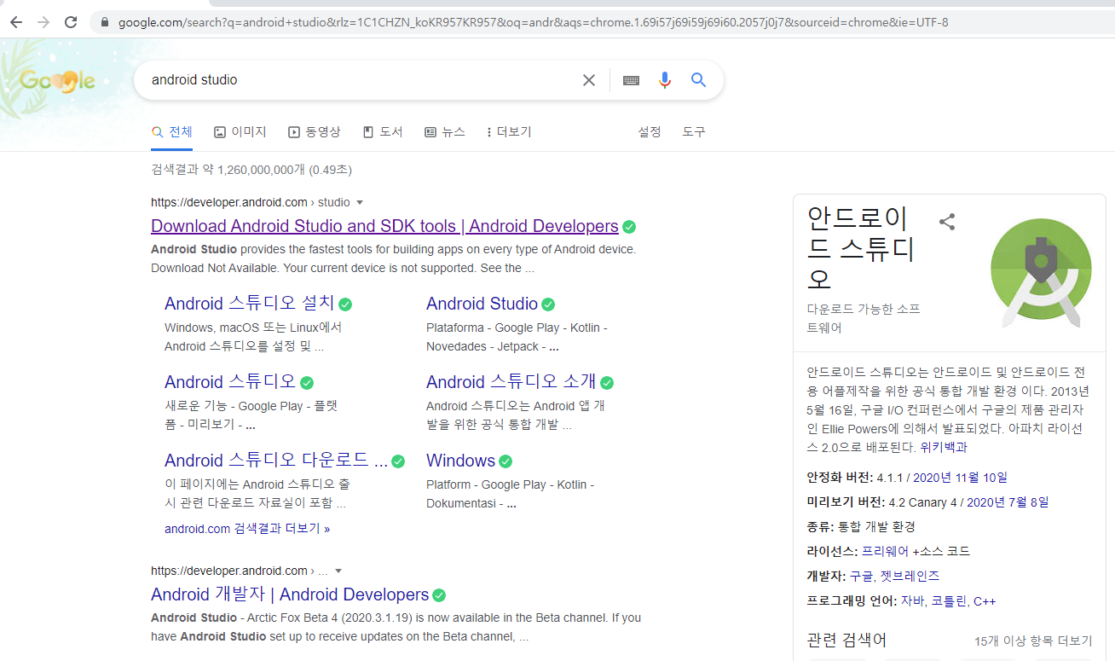Clear the search box with X icon
The image size is (1115, 661).
pos(588,80)
